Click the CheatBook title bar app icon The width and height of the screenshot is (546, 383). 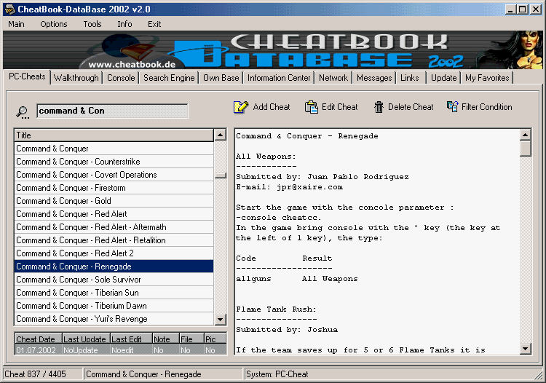coord(8,9)
